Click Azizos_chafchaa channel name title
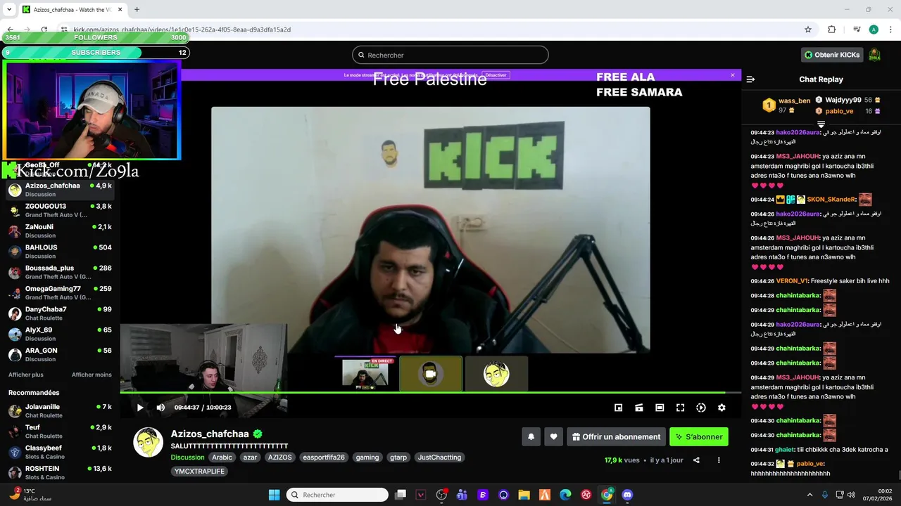Viewport: 901px width, 506px height. (x=210, y=434)
